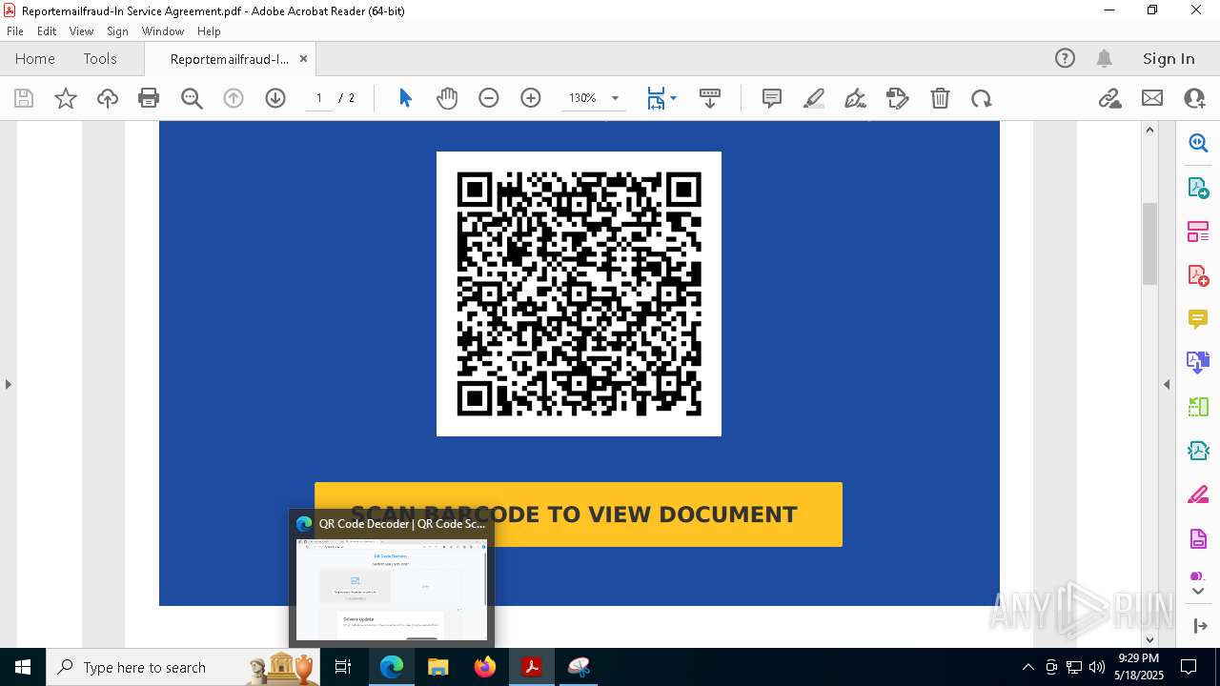Screen dimensions: 1220x686
Task: Select the highlight text pen tool
Action: click(x=814, y=98)
